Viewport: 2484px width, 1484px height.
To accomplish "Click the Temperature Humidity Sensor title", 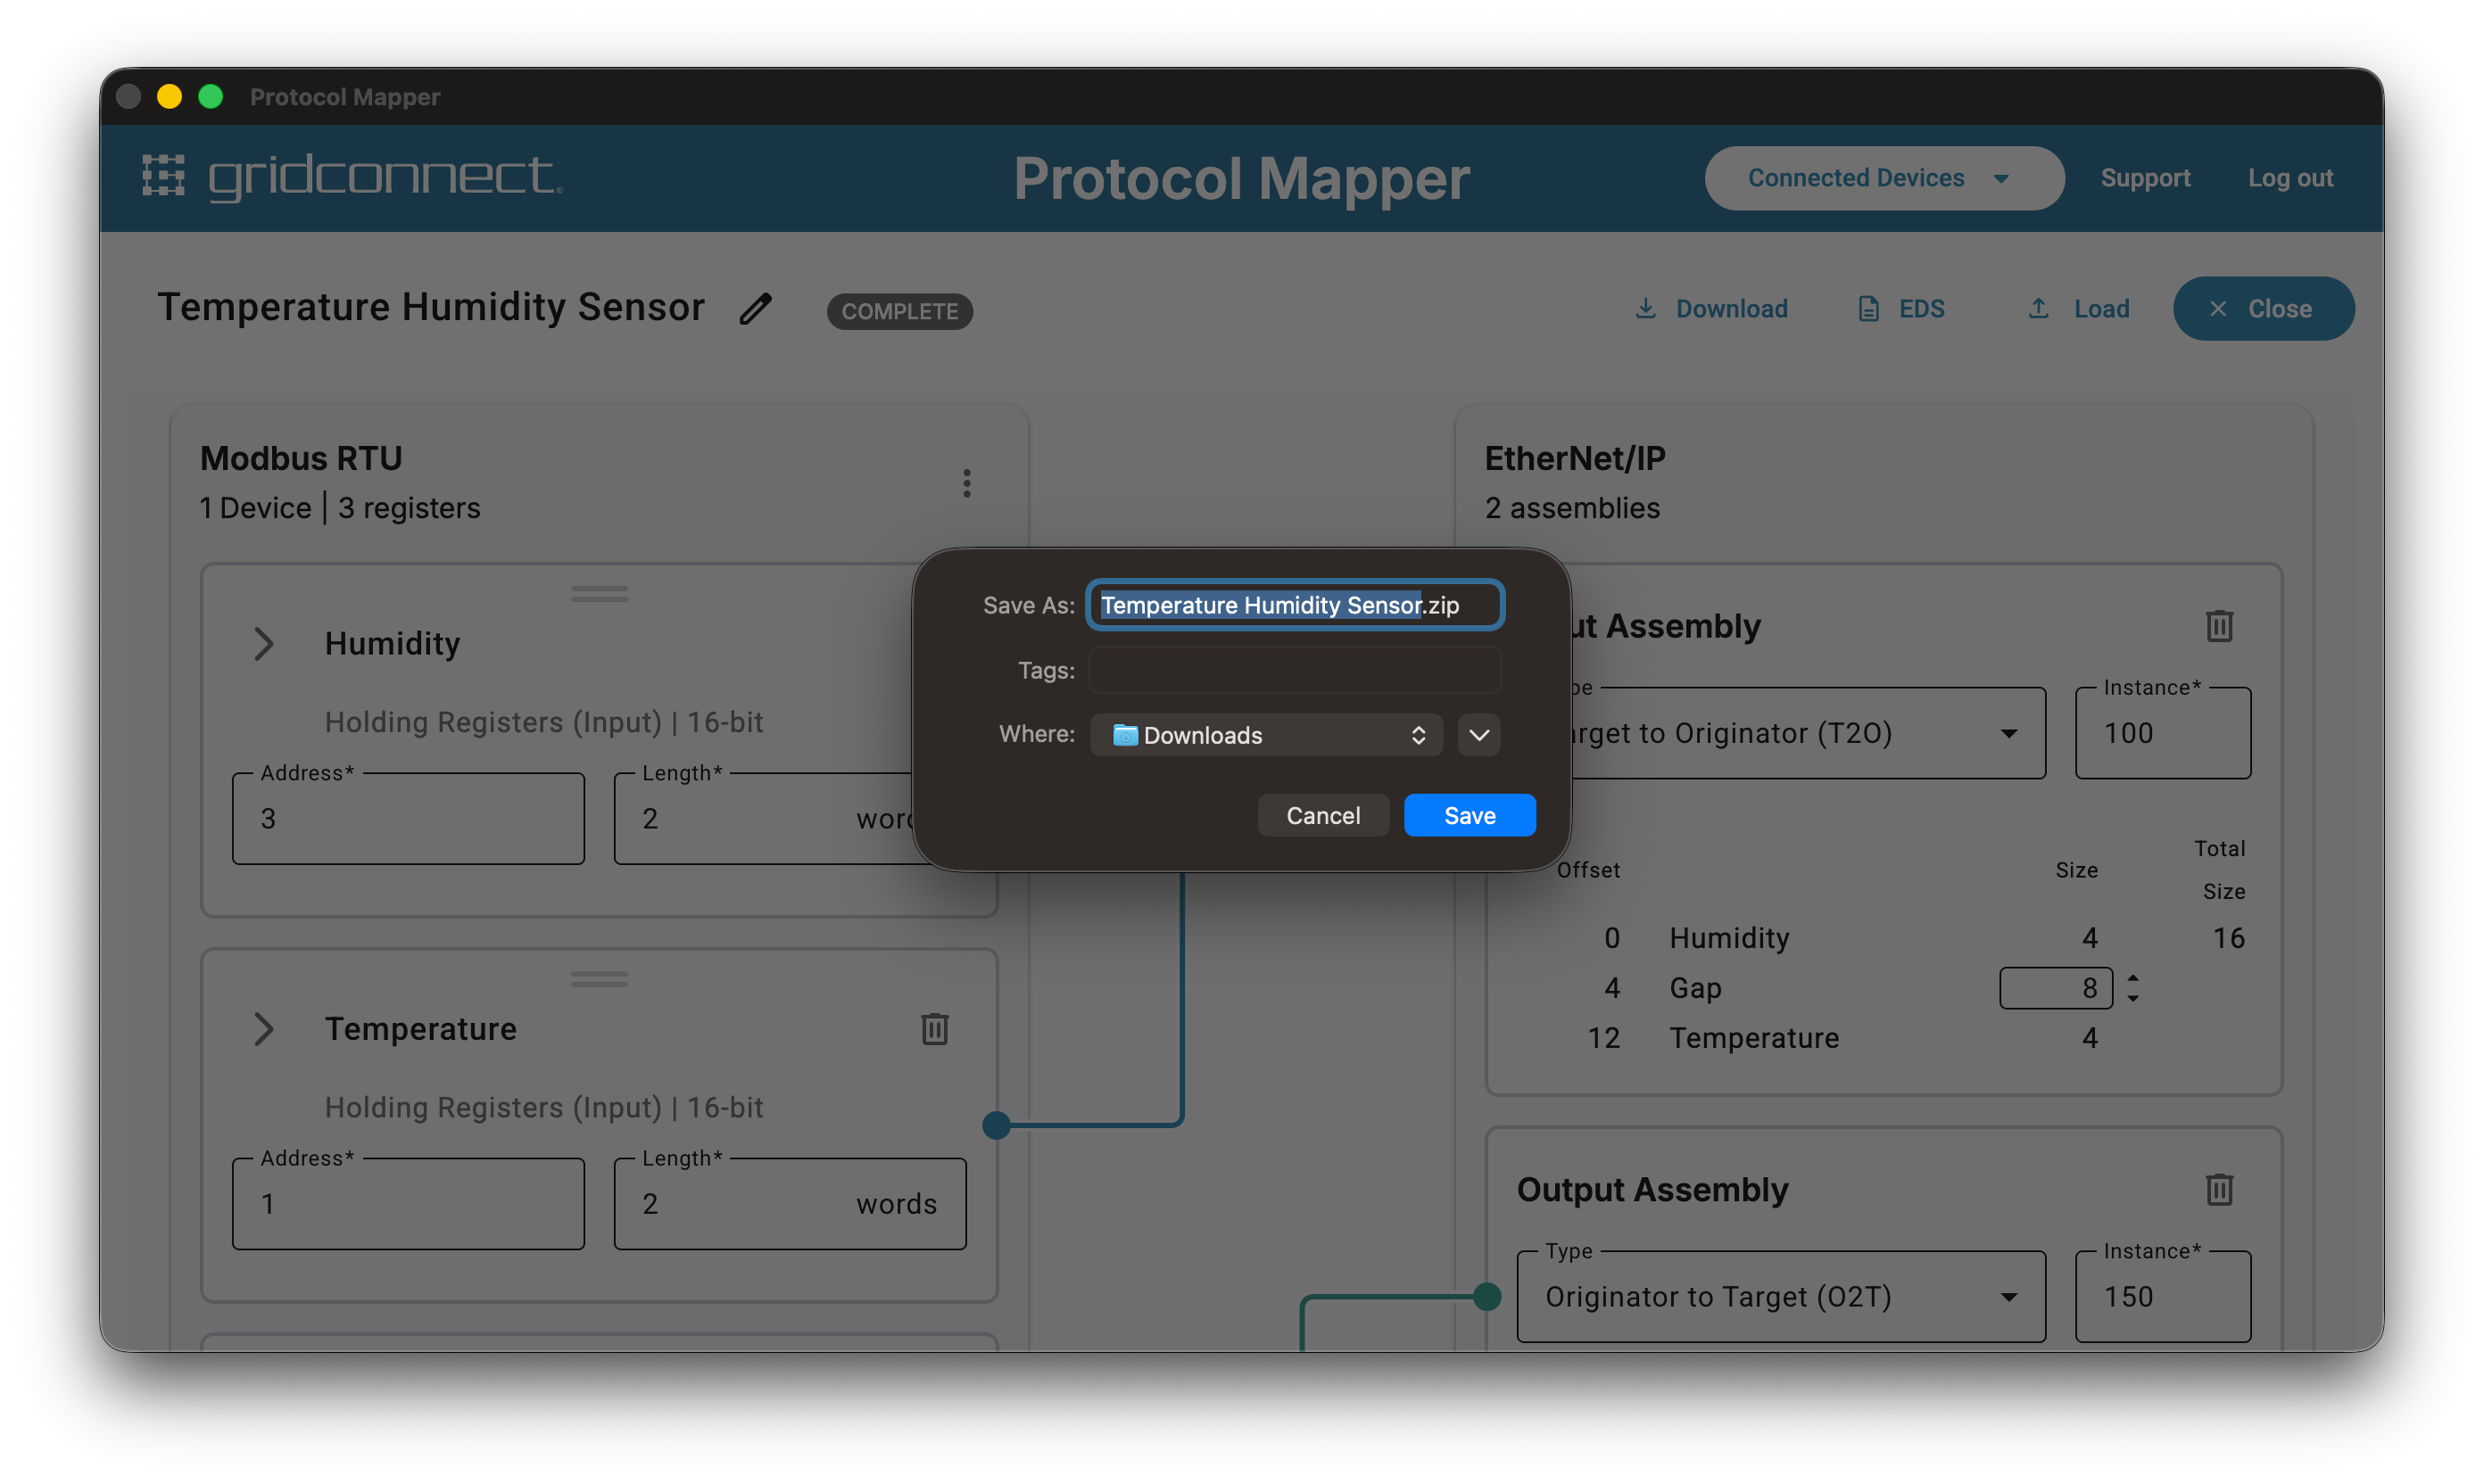I will pos(431,307).
